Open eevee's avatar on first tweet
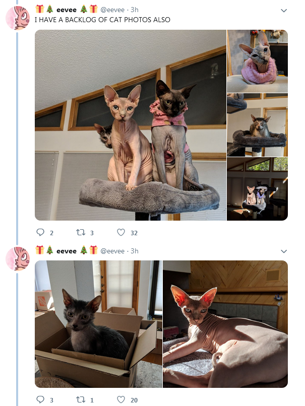 click(18, 18)
